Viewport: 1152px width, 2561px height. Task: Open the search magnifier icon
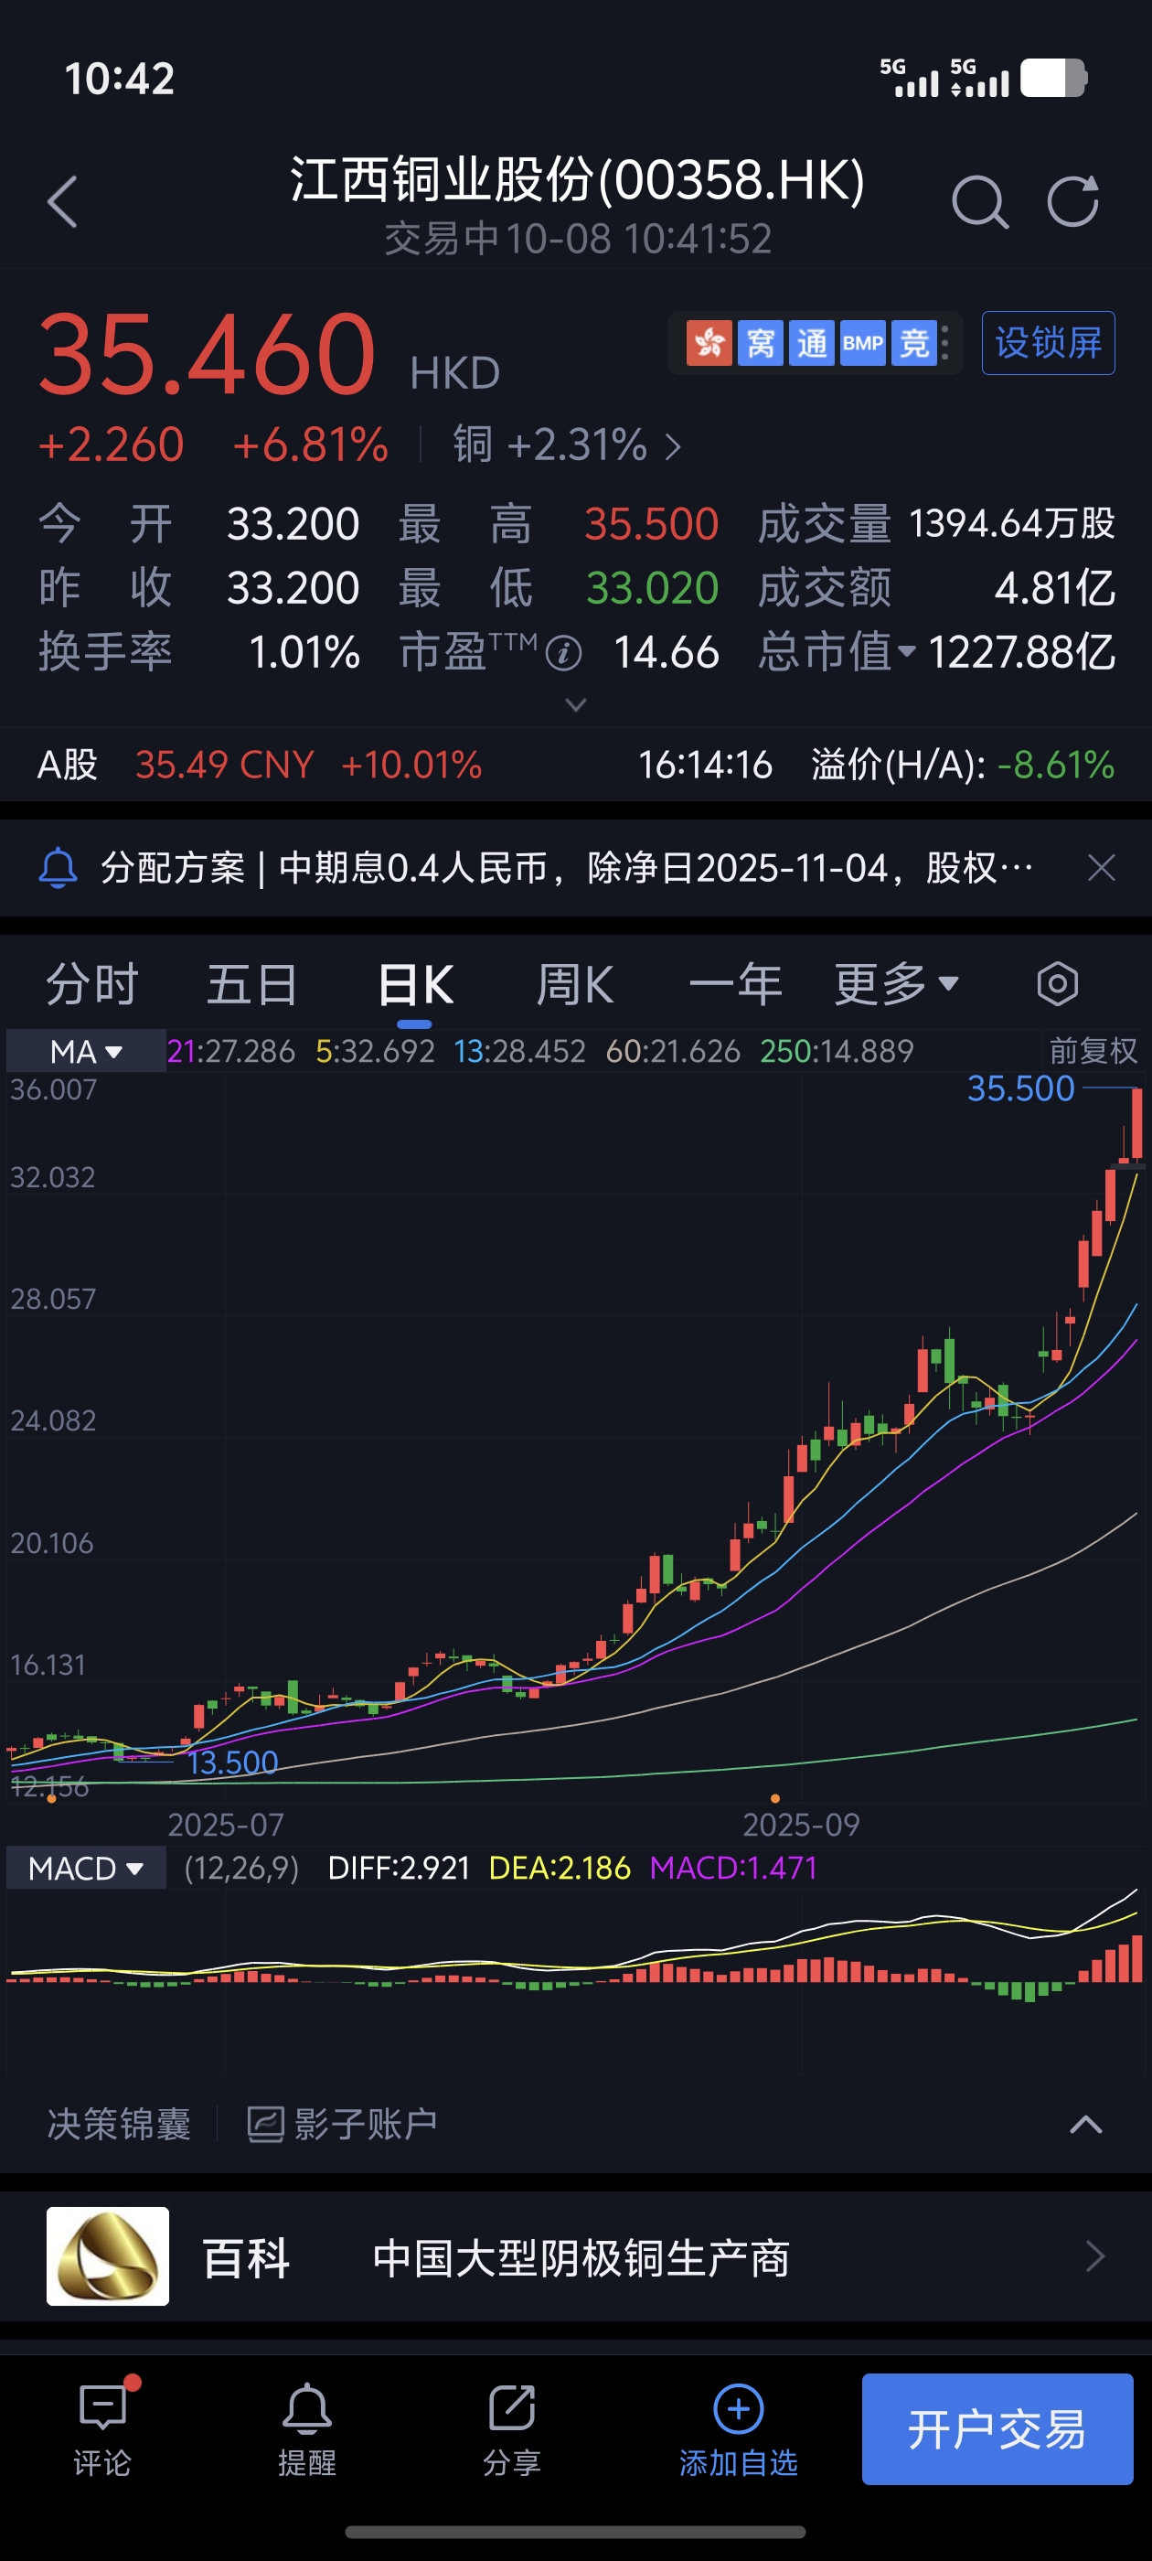979,202
